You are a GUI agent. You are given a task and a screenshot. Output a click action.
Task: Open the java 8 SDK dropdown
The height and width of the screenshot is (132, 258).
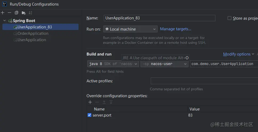coord(113,64)
